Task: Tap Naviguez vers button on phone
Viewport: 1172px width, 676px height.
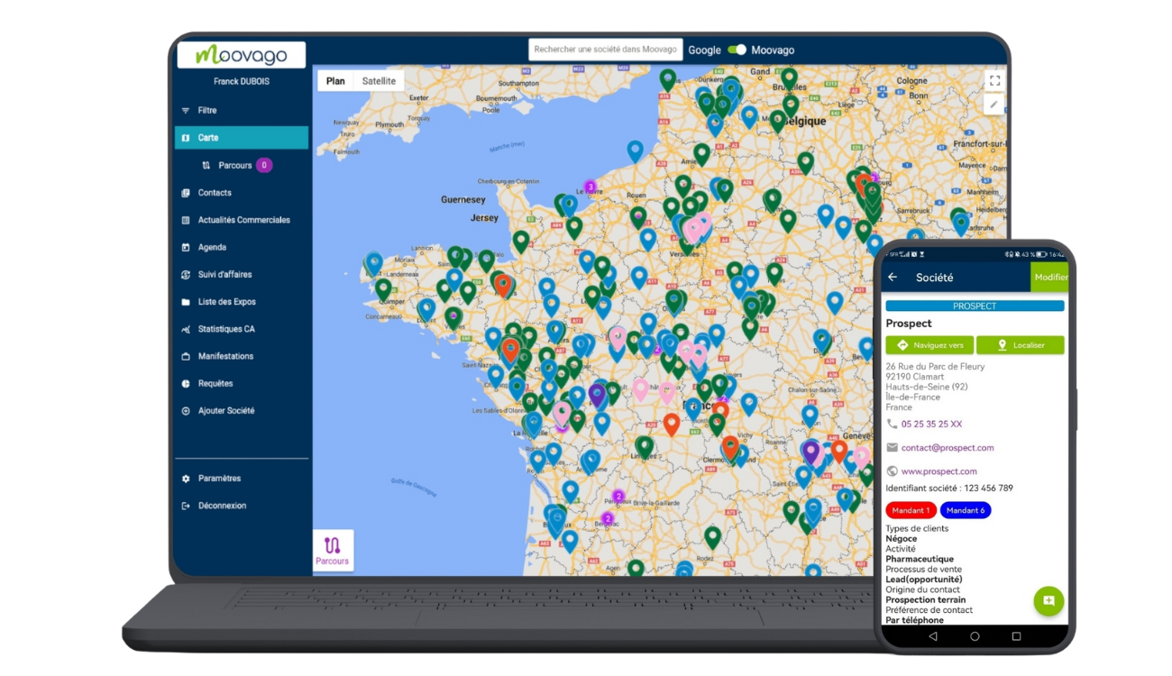Action: pos(929,345)
